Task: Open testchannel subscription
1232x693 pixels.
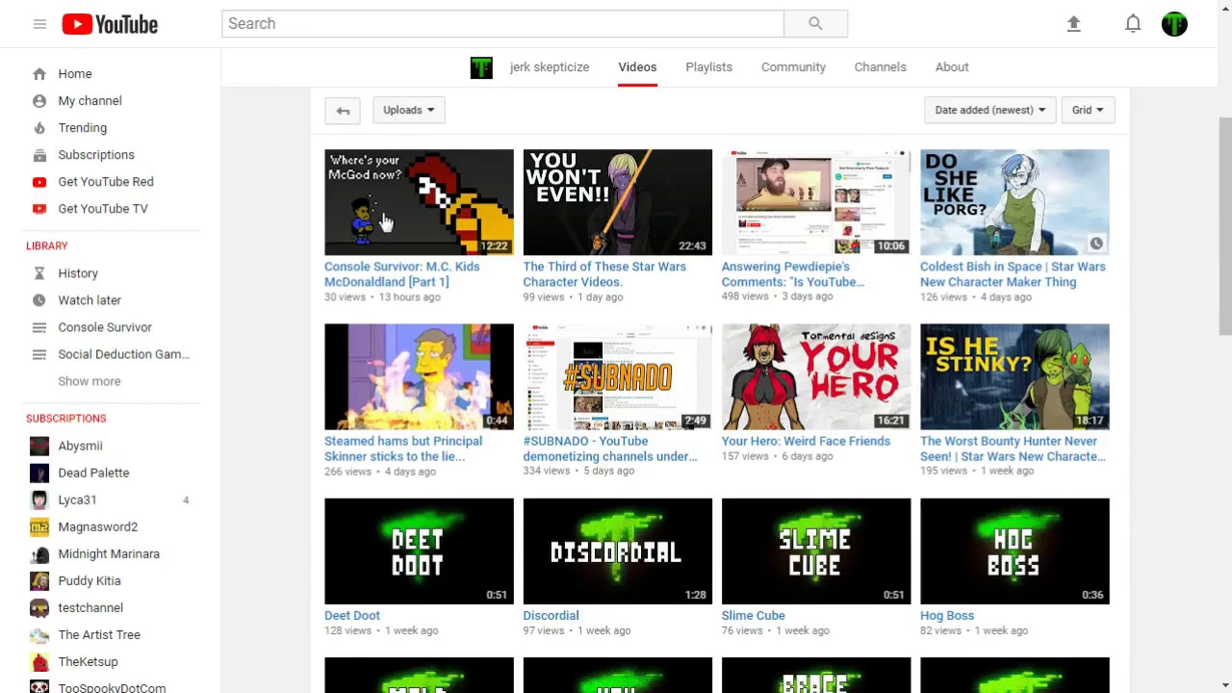Action: (90, 607)
